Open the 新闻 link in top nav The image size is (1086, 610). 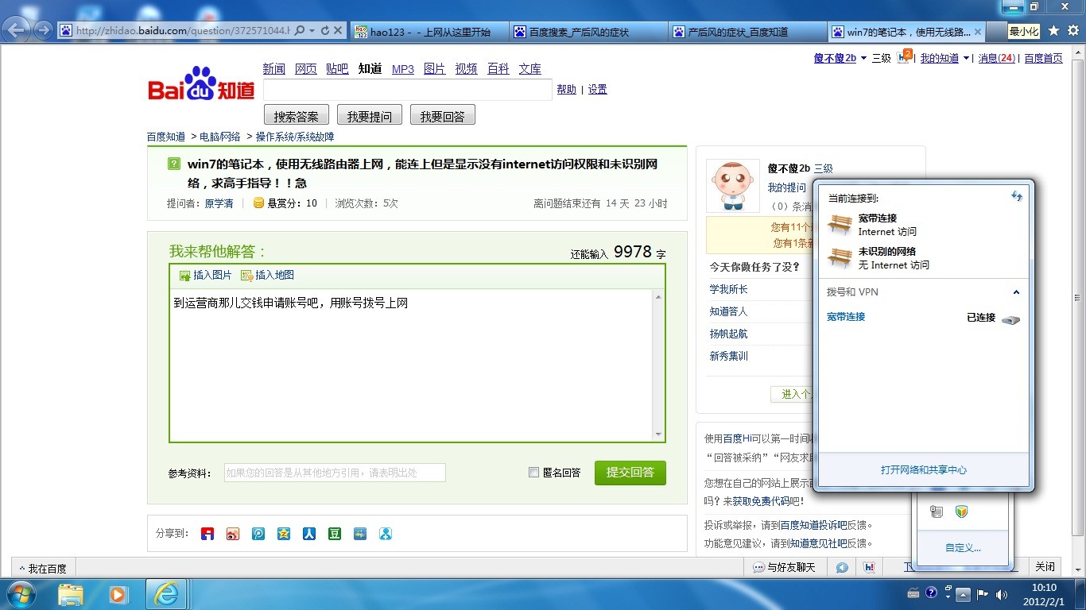[x=273, y=69]
